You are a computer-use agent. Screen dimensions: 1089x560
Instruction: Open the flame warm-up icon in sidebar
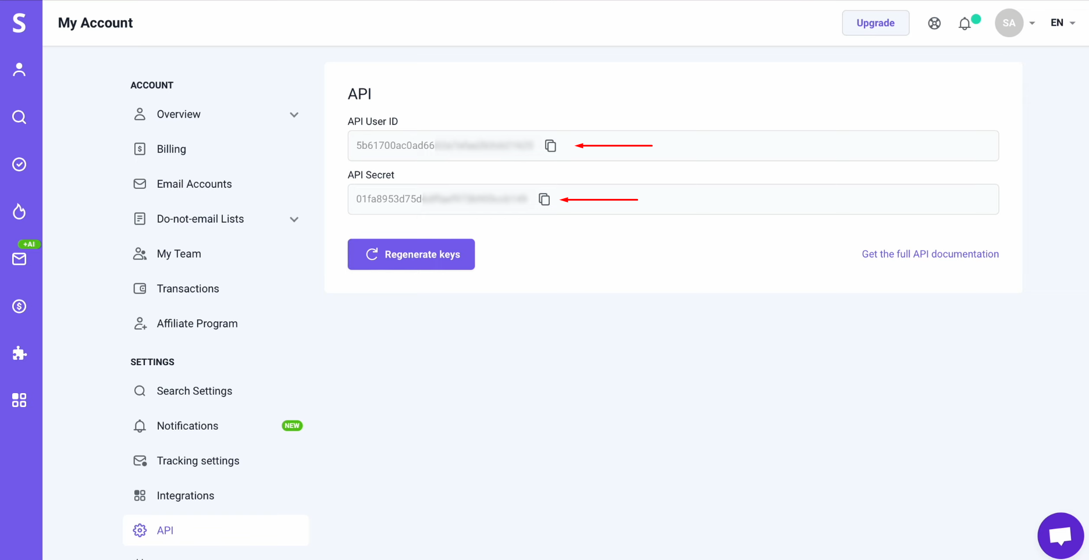(x=19, y=212)
